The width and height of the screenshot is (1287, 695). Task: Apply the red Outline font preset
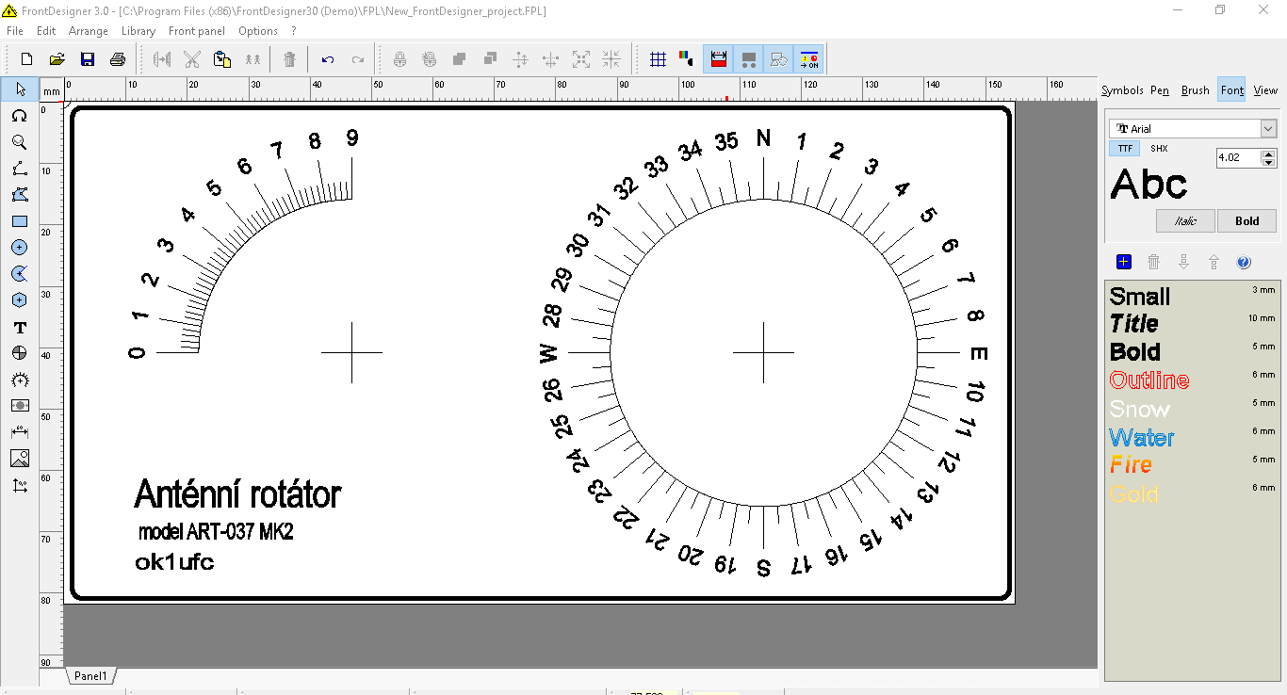(x=1149, y=380)
